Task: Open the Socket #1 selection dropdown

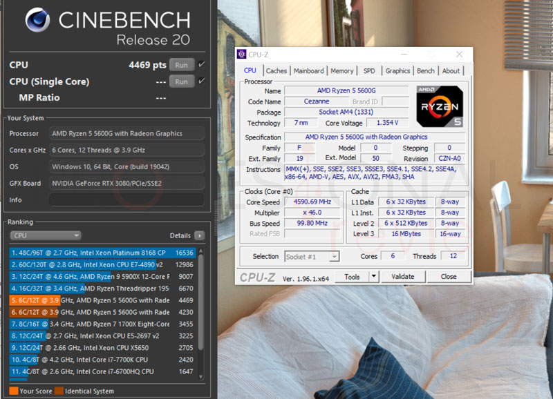Action: (x=312, y=256)
